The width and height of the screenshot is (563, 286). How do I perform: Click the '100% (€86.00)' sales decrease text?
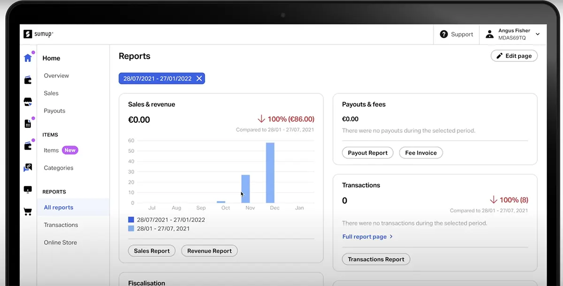pos(291,119)
